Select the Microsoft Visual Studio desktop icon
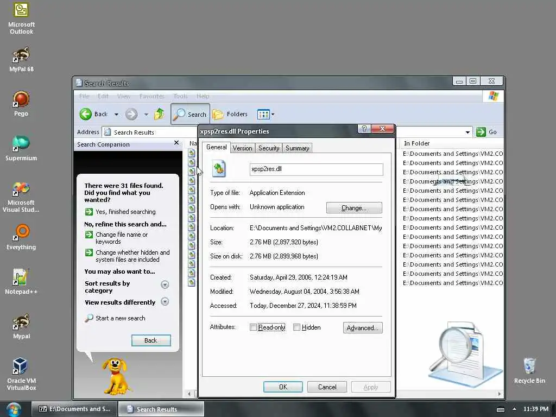The image size is (556, 417). point(21,197)
